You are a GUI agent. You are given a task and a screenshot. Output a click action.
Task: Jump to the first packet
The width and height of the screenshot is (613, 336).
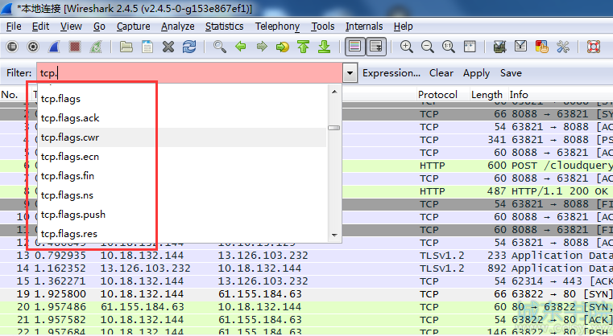tap(304, 47)
